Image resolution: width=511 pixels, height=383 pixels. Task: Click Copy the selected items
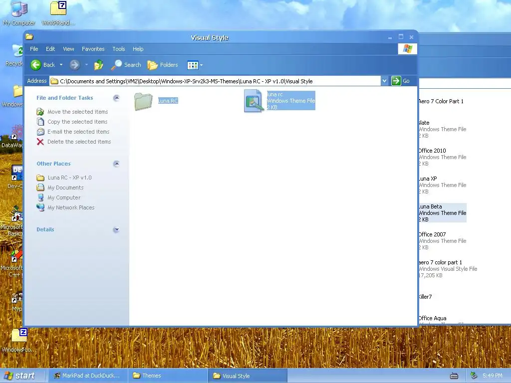tap(77, 122)
